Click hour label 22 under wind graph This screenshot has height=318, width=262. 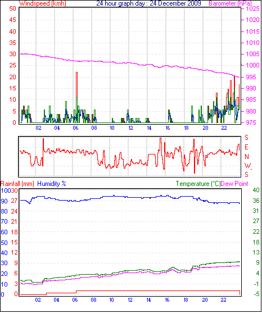pos(224,128)
